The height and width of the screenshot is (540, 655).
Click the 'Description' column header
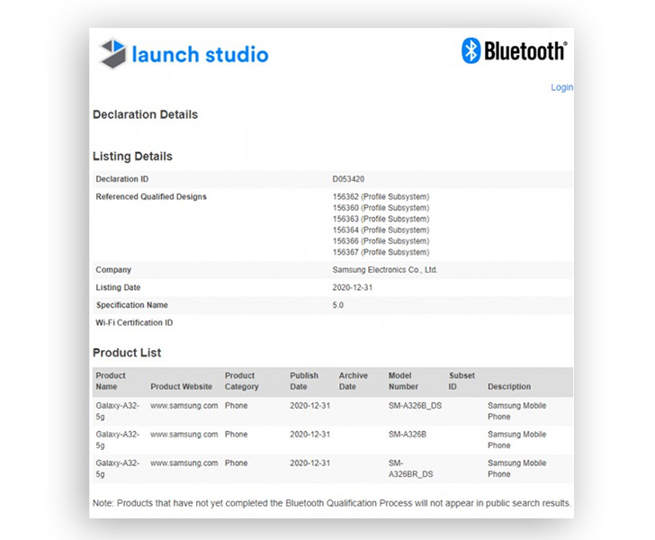(x=509, y=386)
